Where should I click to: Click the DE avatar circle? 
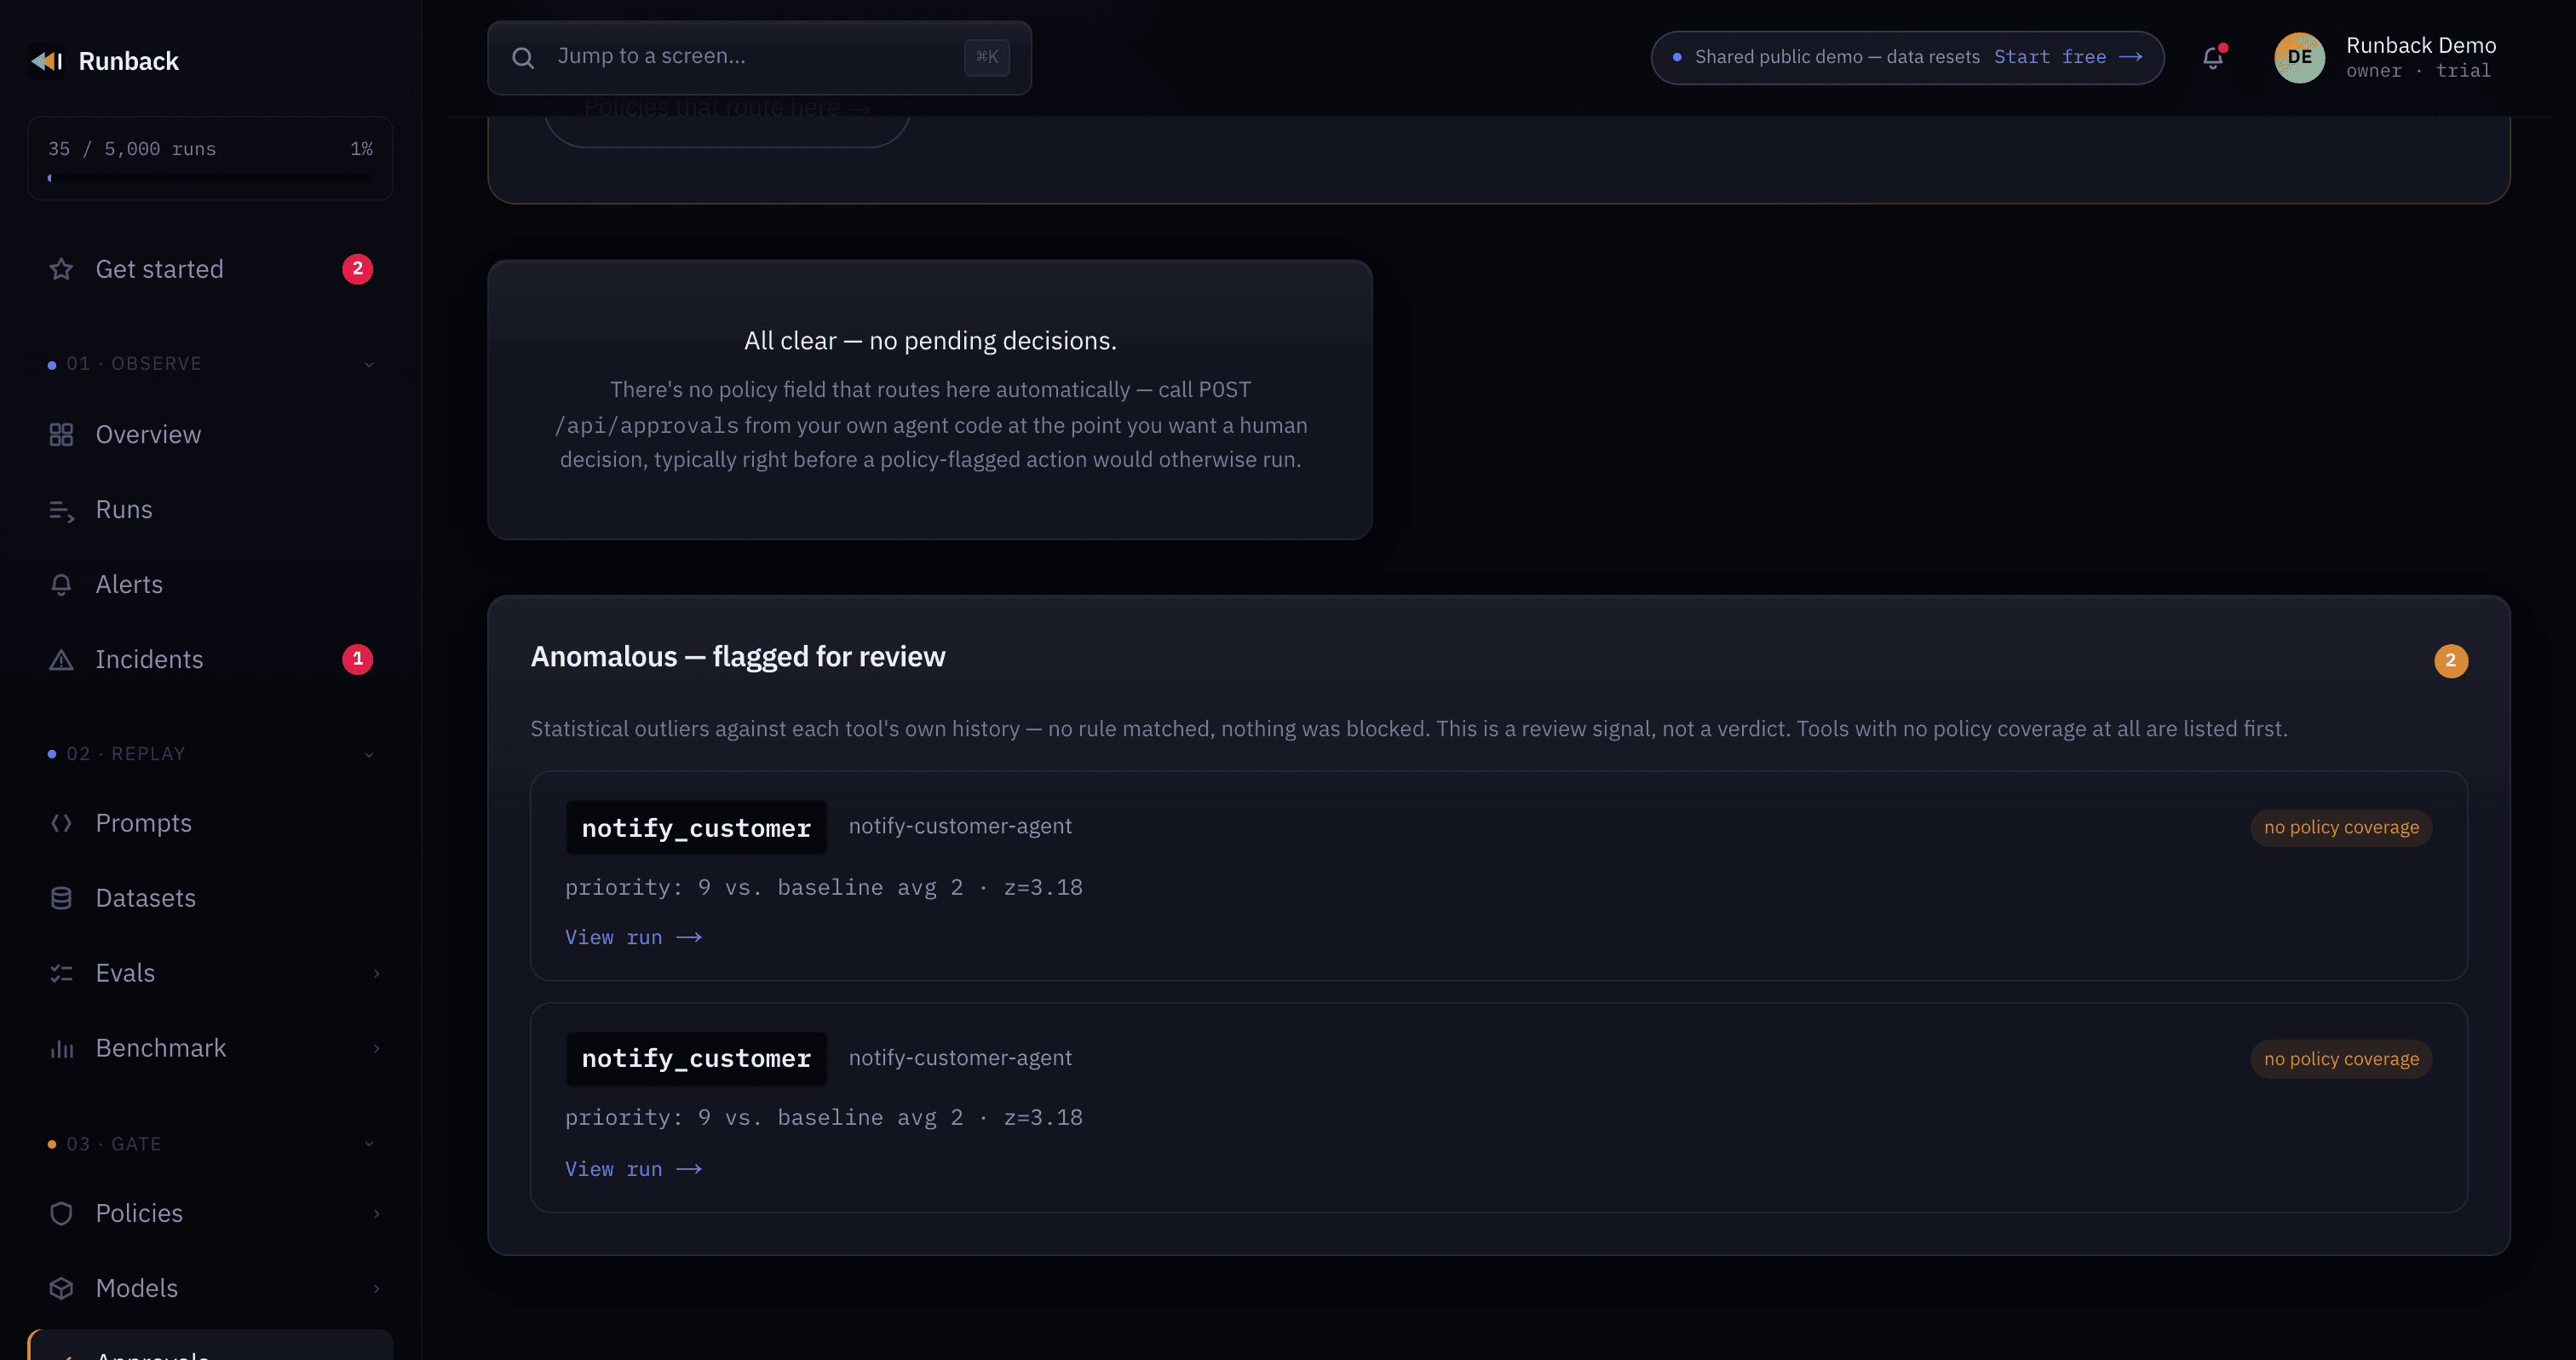pyautogui.click(x=2299, y=58)
